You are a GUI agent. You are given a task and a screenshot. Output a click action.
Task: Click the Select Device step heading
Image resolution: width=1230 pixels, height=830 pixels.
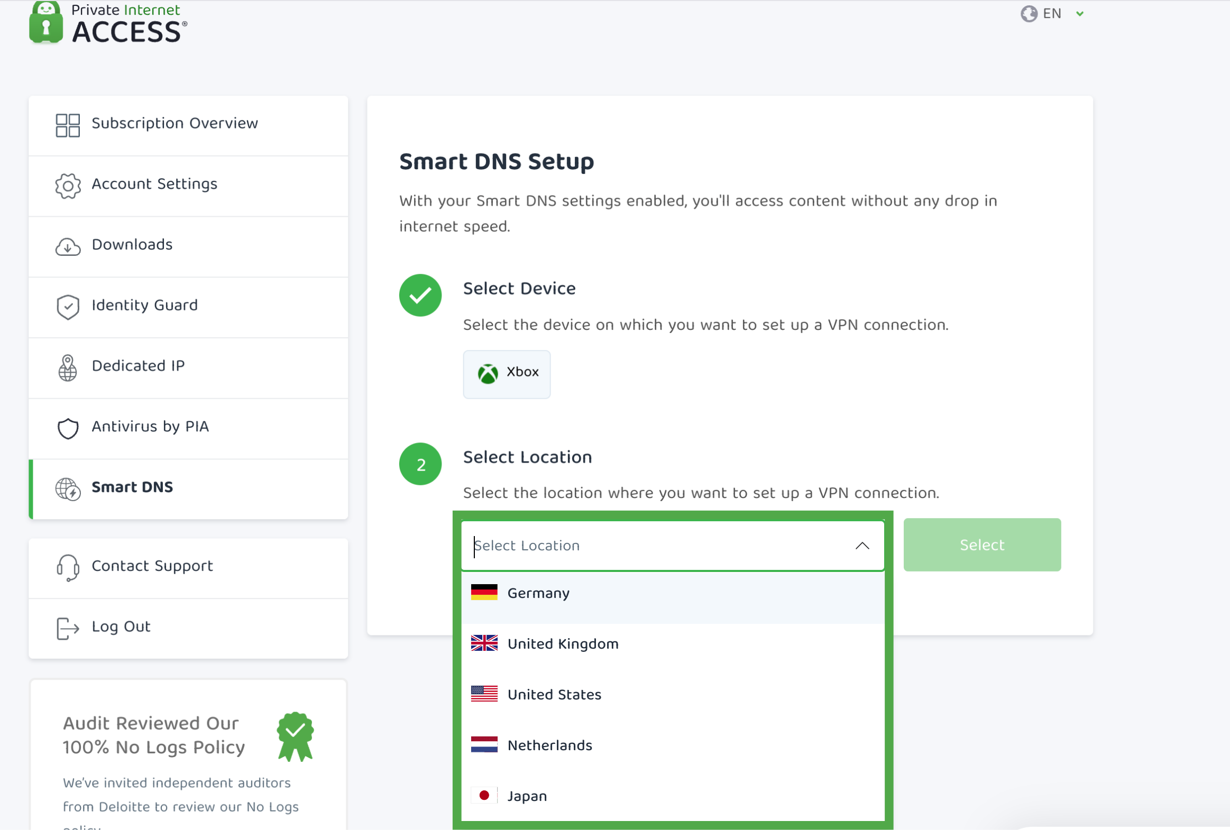(519, 289)
